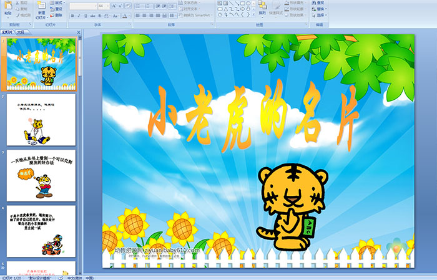Clear all formatting with eraser icon
Viewport: 437px width, 280px height.
128,6
